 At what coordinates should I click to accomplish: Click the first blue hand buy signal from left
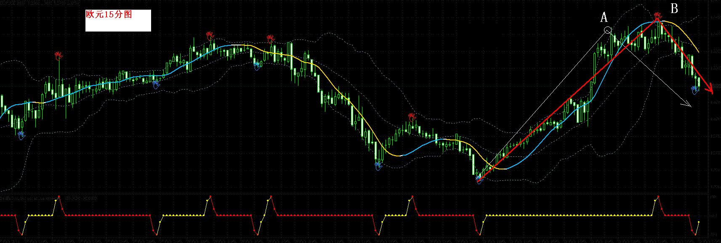[x=21, y=135]
